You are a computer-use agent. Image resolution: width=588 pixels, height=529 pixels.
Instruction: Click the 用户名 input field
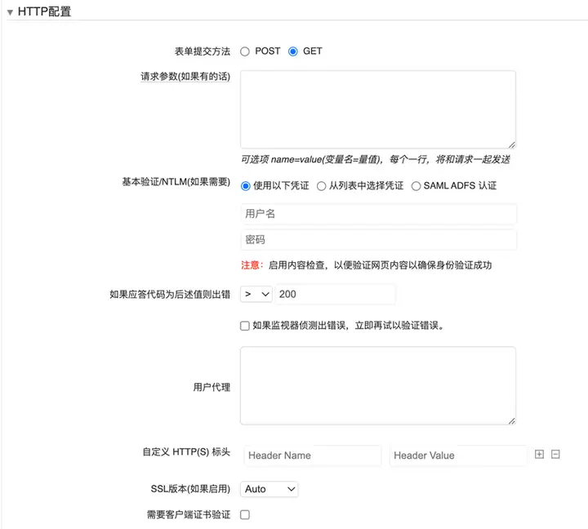coord(379,214)
